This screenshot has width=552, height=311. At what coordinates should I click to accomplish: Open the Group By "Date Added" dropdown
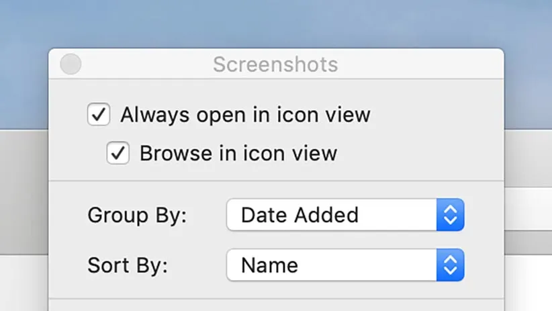tap(332, 215)
